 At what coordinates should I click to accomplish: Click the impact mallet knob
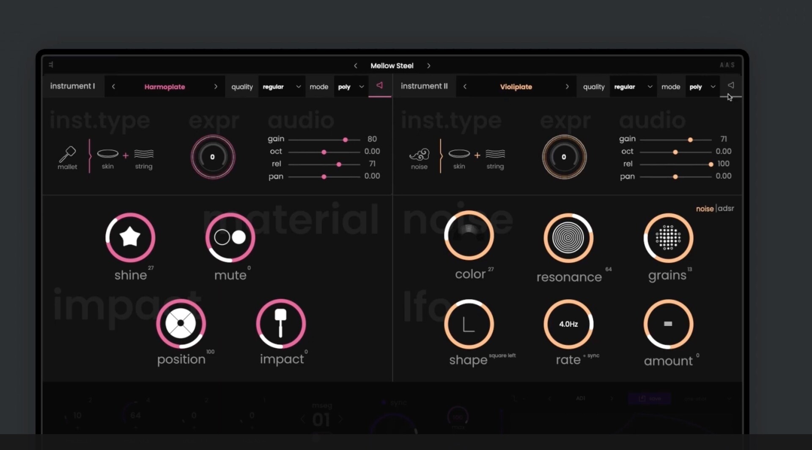coord(281,324)
